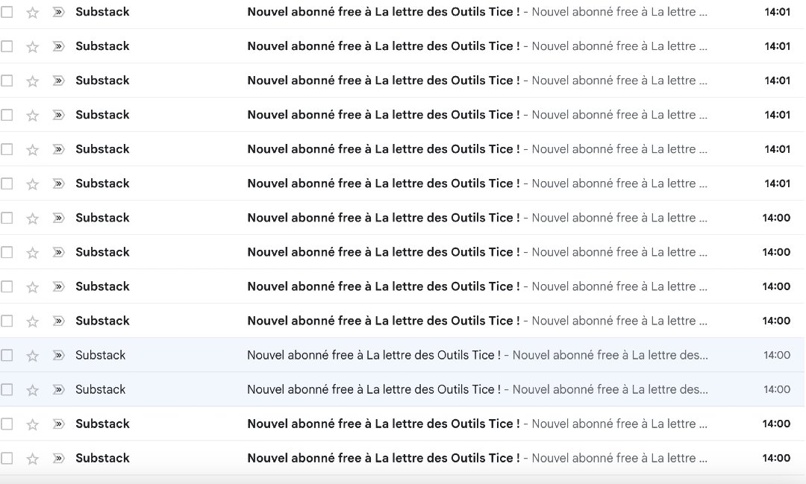Image resolution: width=806 pixels, height=484 pixels.
Task: Toggle importance marker on the bottom-most email
Action: (x=59, y=459)
